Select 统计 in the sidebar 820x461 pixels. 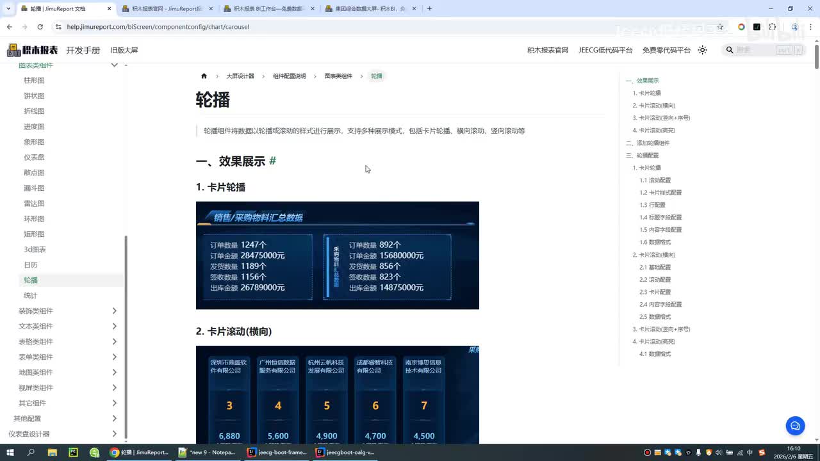click(x=31, y=295)
